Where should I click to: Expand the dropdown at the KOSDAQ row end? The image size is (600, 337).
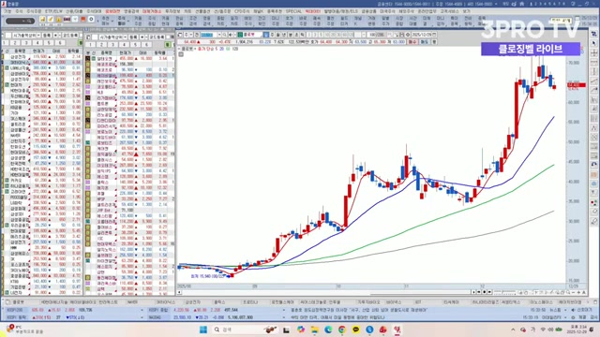pyautogui.click(x=283, y=317)
